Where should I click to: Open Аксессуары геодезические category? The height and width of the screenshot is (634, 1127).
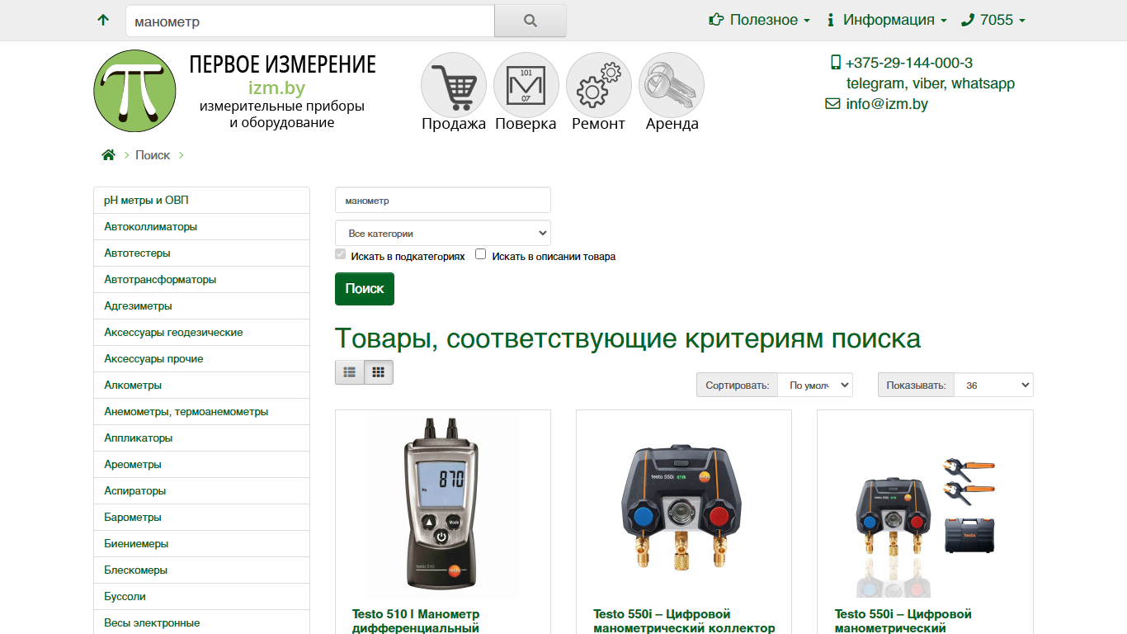201,332
